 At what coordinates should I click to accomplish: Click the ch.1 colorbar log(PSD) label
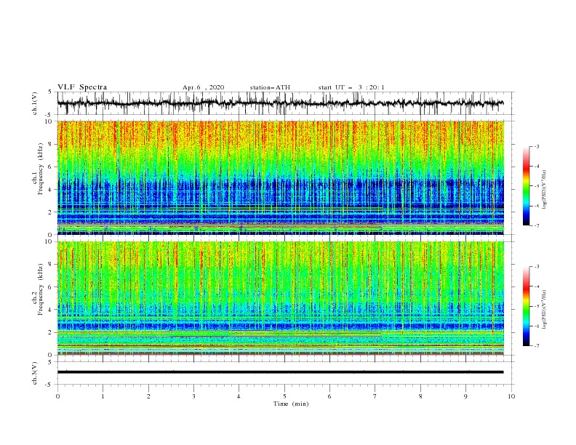(x=545, y=190)
